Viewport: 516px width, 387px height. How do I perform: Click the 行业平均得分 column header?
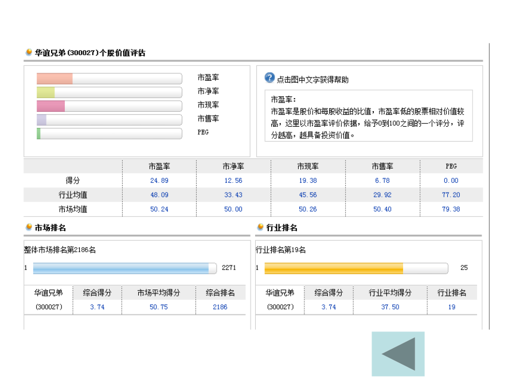point(390,292)
